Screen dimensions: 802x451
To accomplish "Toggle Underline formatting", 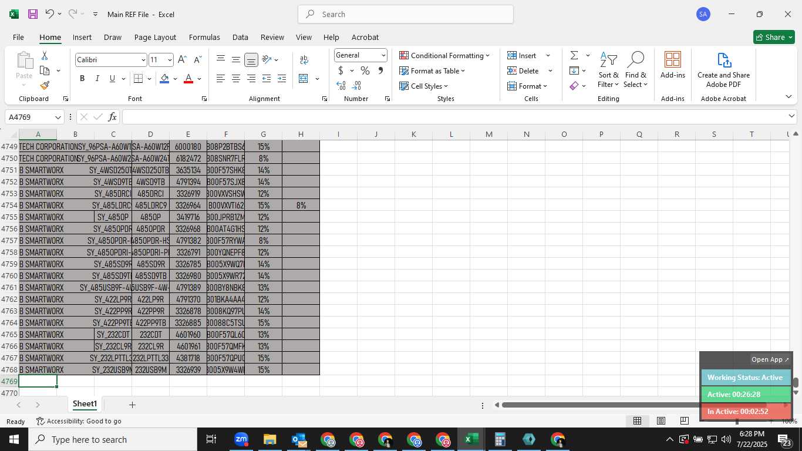I will pos(113,79).
